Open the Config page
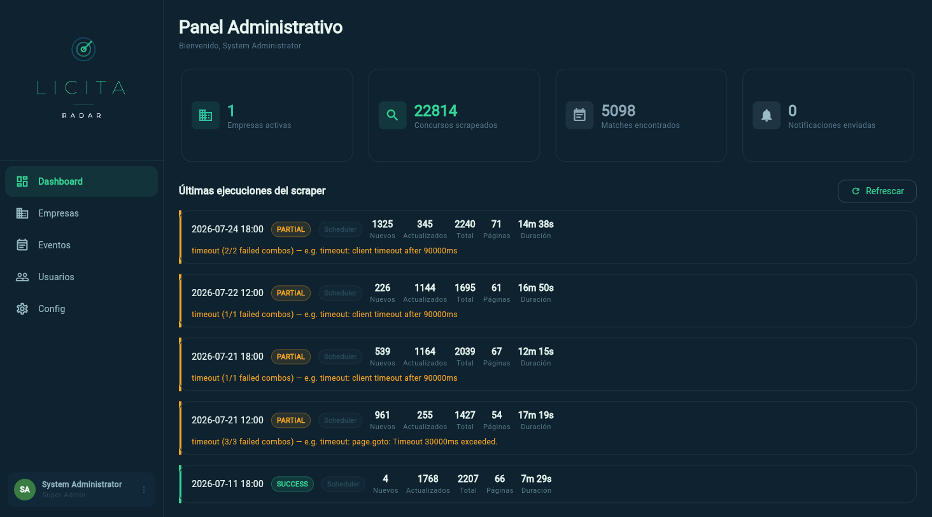This screenshot has width=932, height=517. pos(81,309)
